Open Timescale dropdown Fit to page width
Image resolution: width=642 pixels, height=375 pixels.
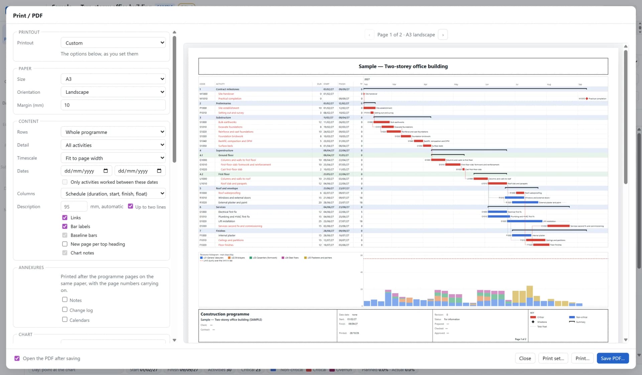(x=113, y=158)
